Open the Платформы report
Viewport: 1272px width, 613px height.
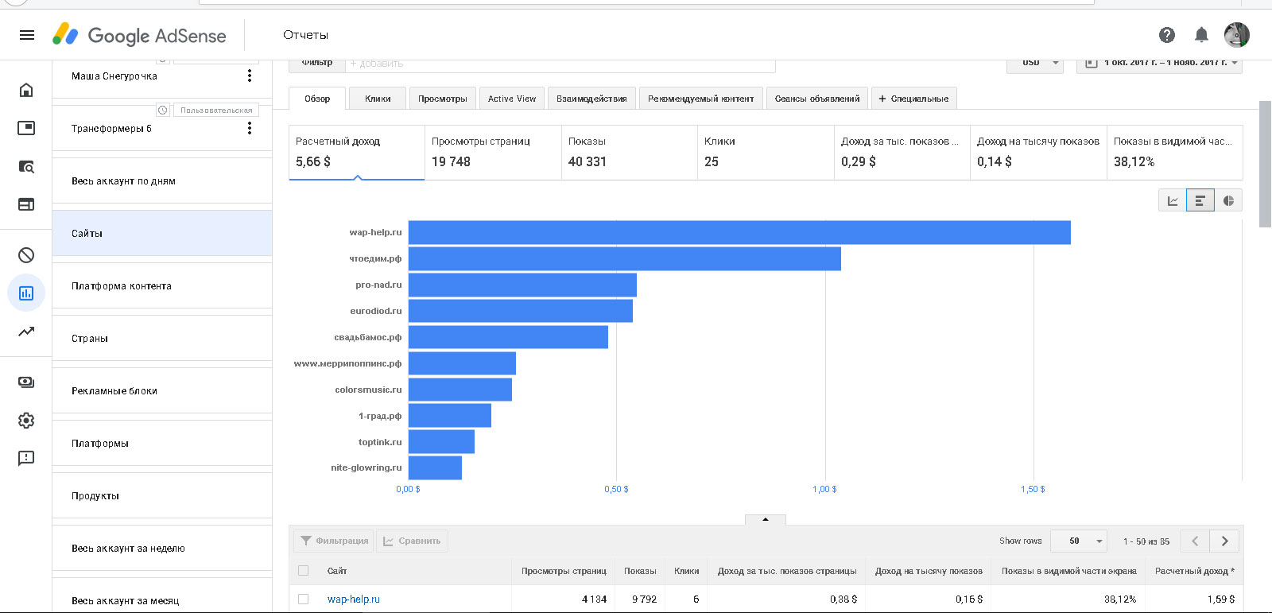tap(162, 443)
